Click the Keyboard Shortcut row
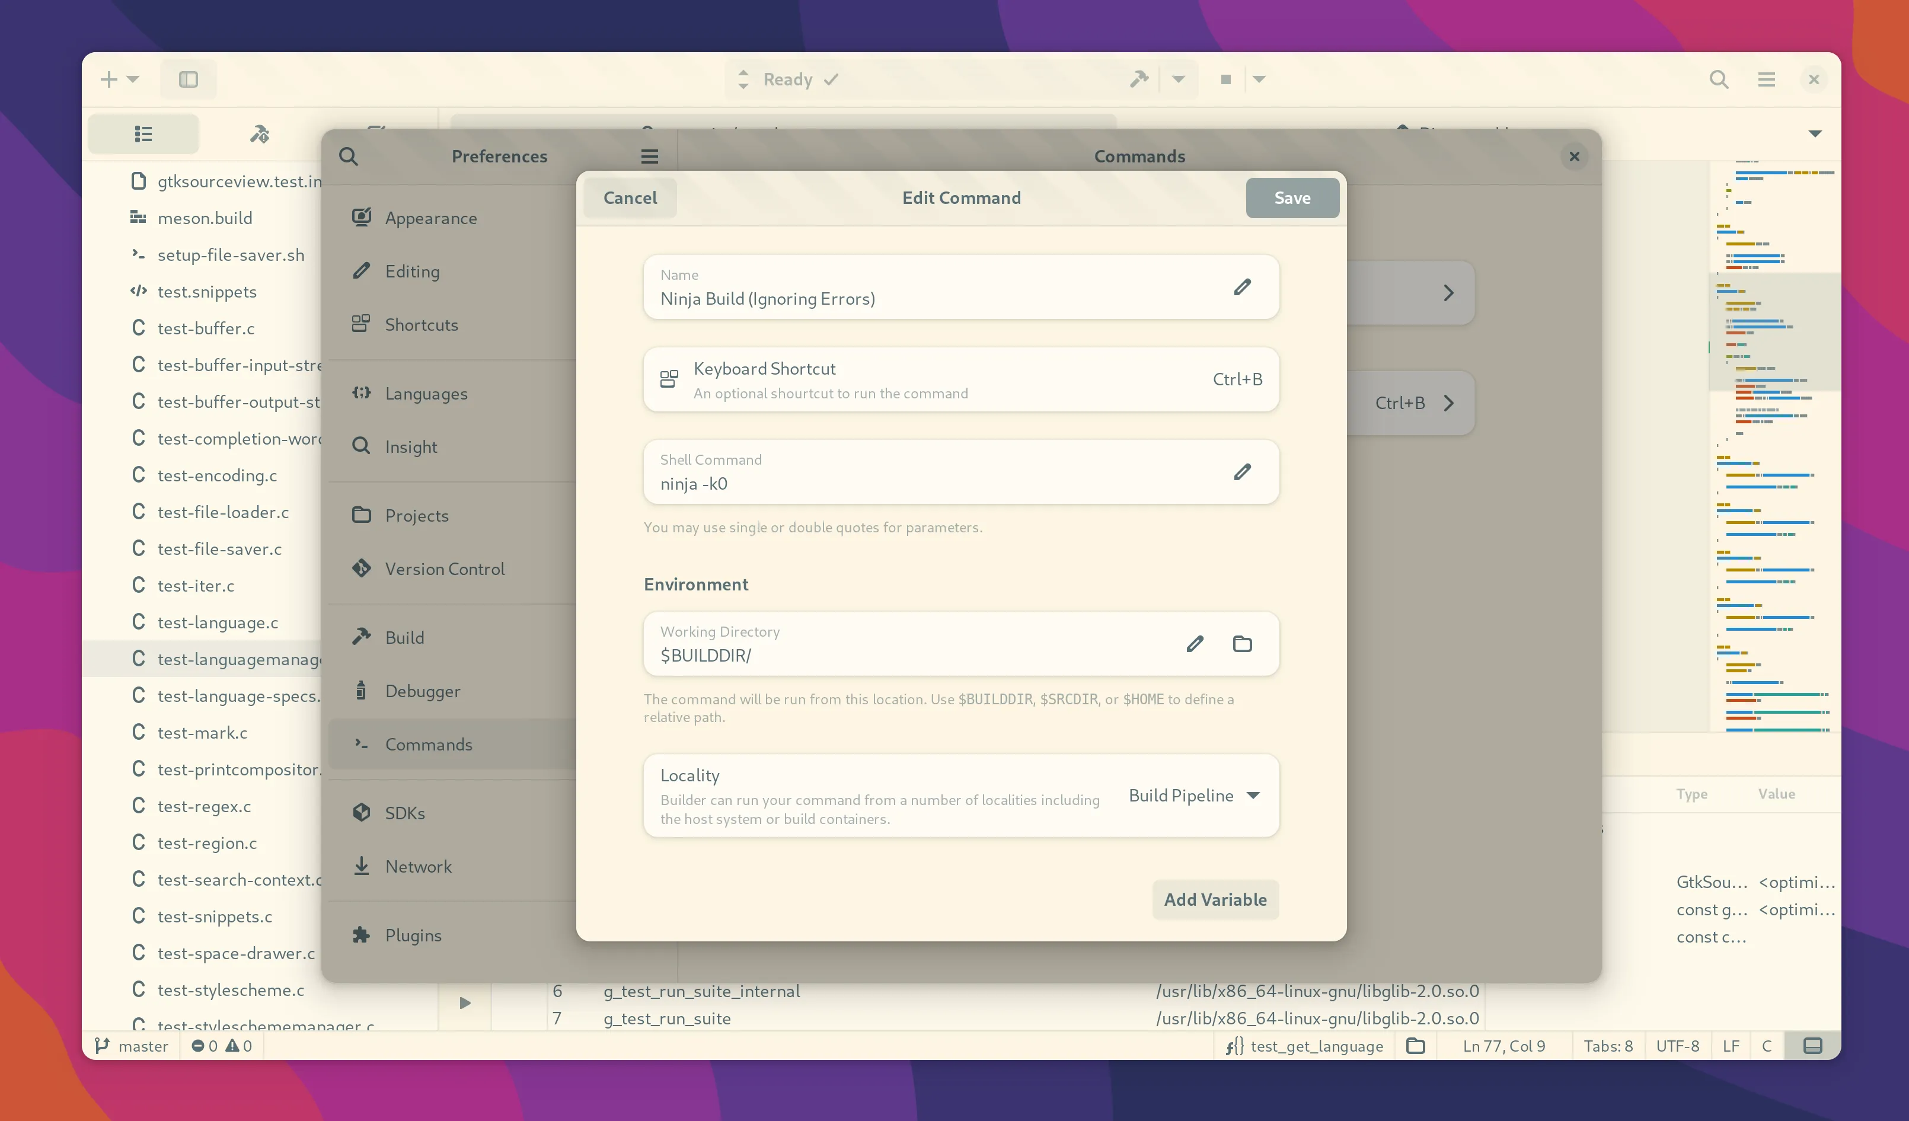Viewport: 1909px width, 1121px height. [960, 379]
